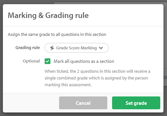Screen dimensions: 167x116
Task: Click the 'marking this assessment.' help text line
Action: [68, 85]
